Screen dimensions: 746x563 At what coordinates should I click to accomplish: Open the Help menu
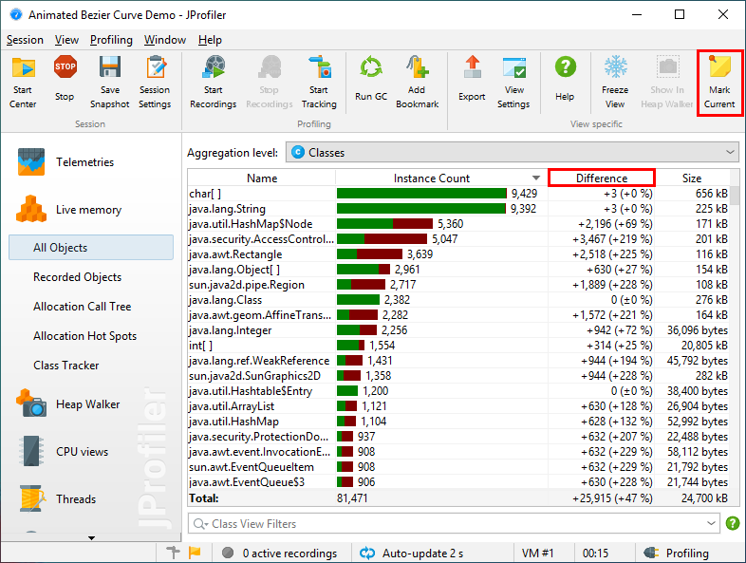[210, 40]
